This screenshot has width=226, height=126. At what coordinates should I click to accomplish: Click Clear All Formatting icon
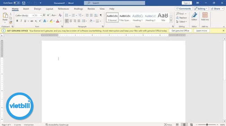[x=60, y=15]
